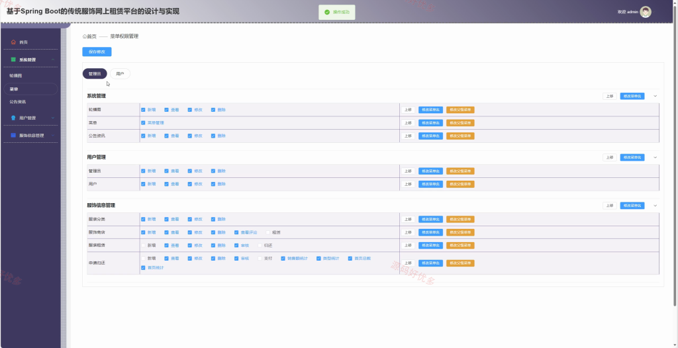This screenshot has height=348, width=678.
Task: Check 归还 checkbox in 服装租赁 row
Action: pos(260,245)
